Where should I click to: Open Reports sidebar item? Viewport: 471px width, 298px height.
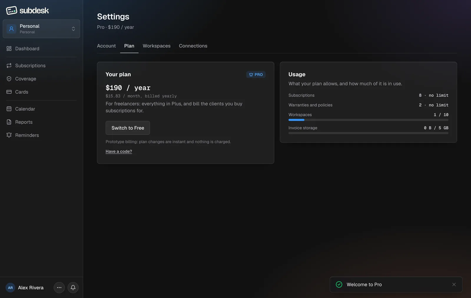41,122
